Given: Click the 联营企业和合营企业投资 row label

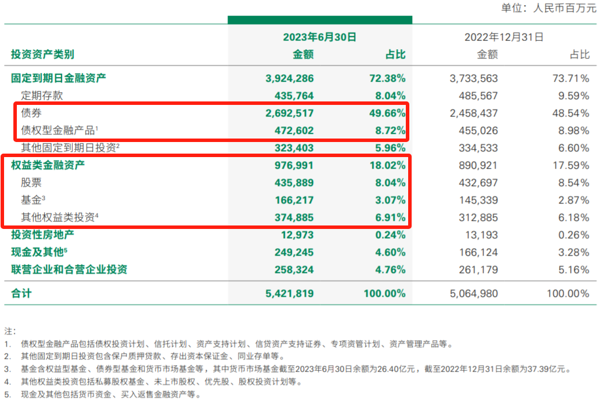Looking at the screenshot, I should tap(69, 270).
